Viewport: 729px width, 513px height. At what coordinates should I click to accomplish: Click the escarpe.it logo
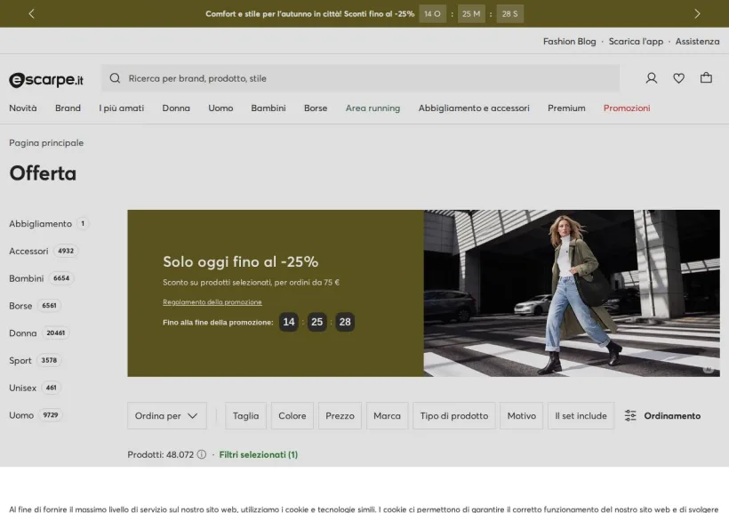46,79
